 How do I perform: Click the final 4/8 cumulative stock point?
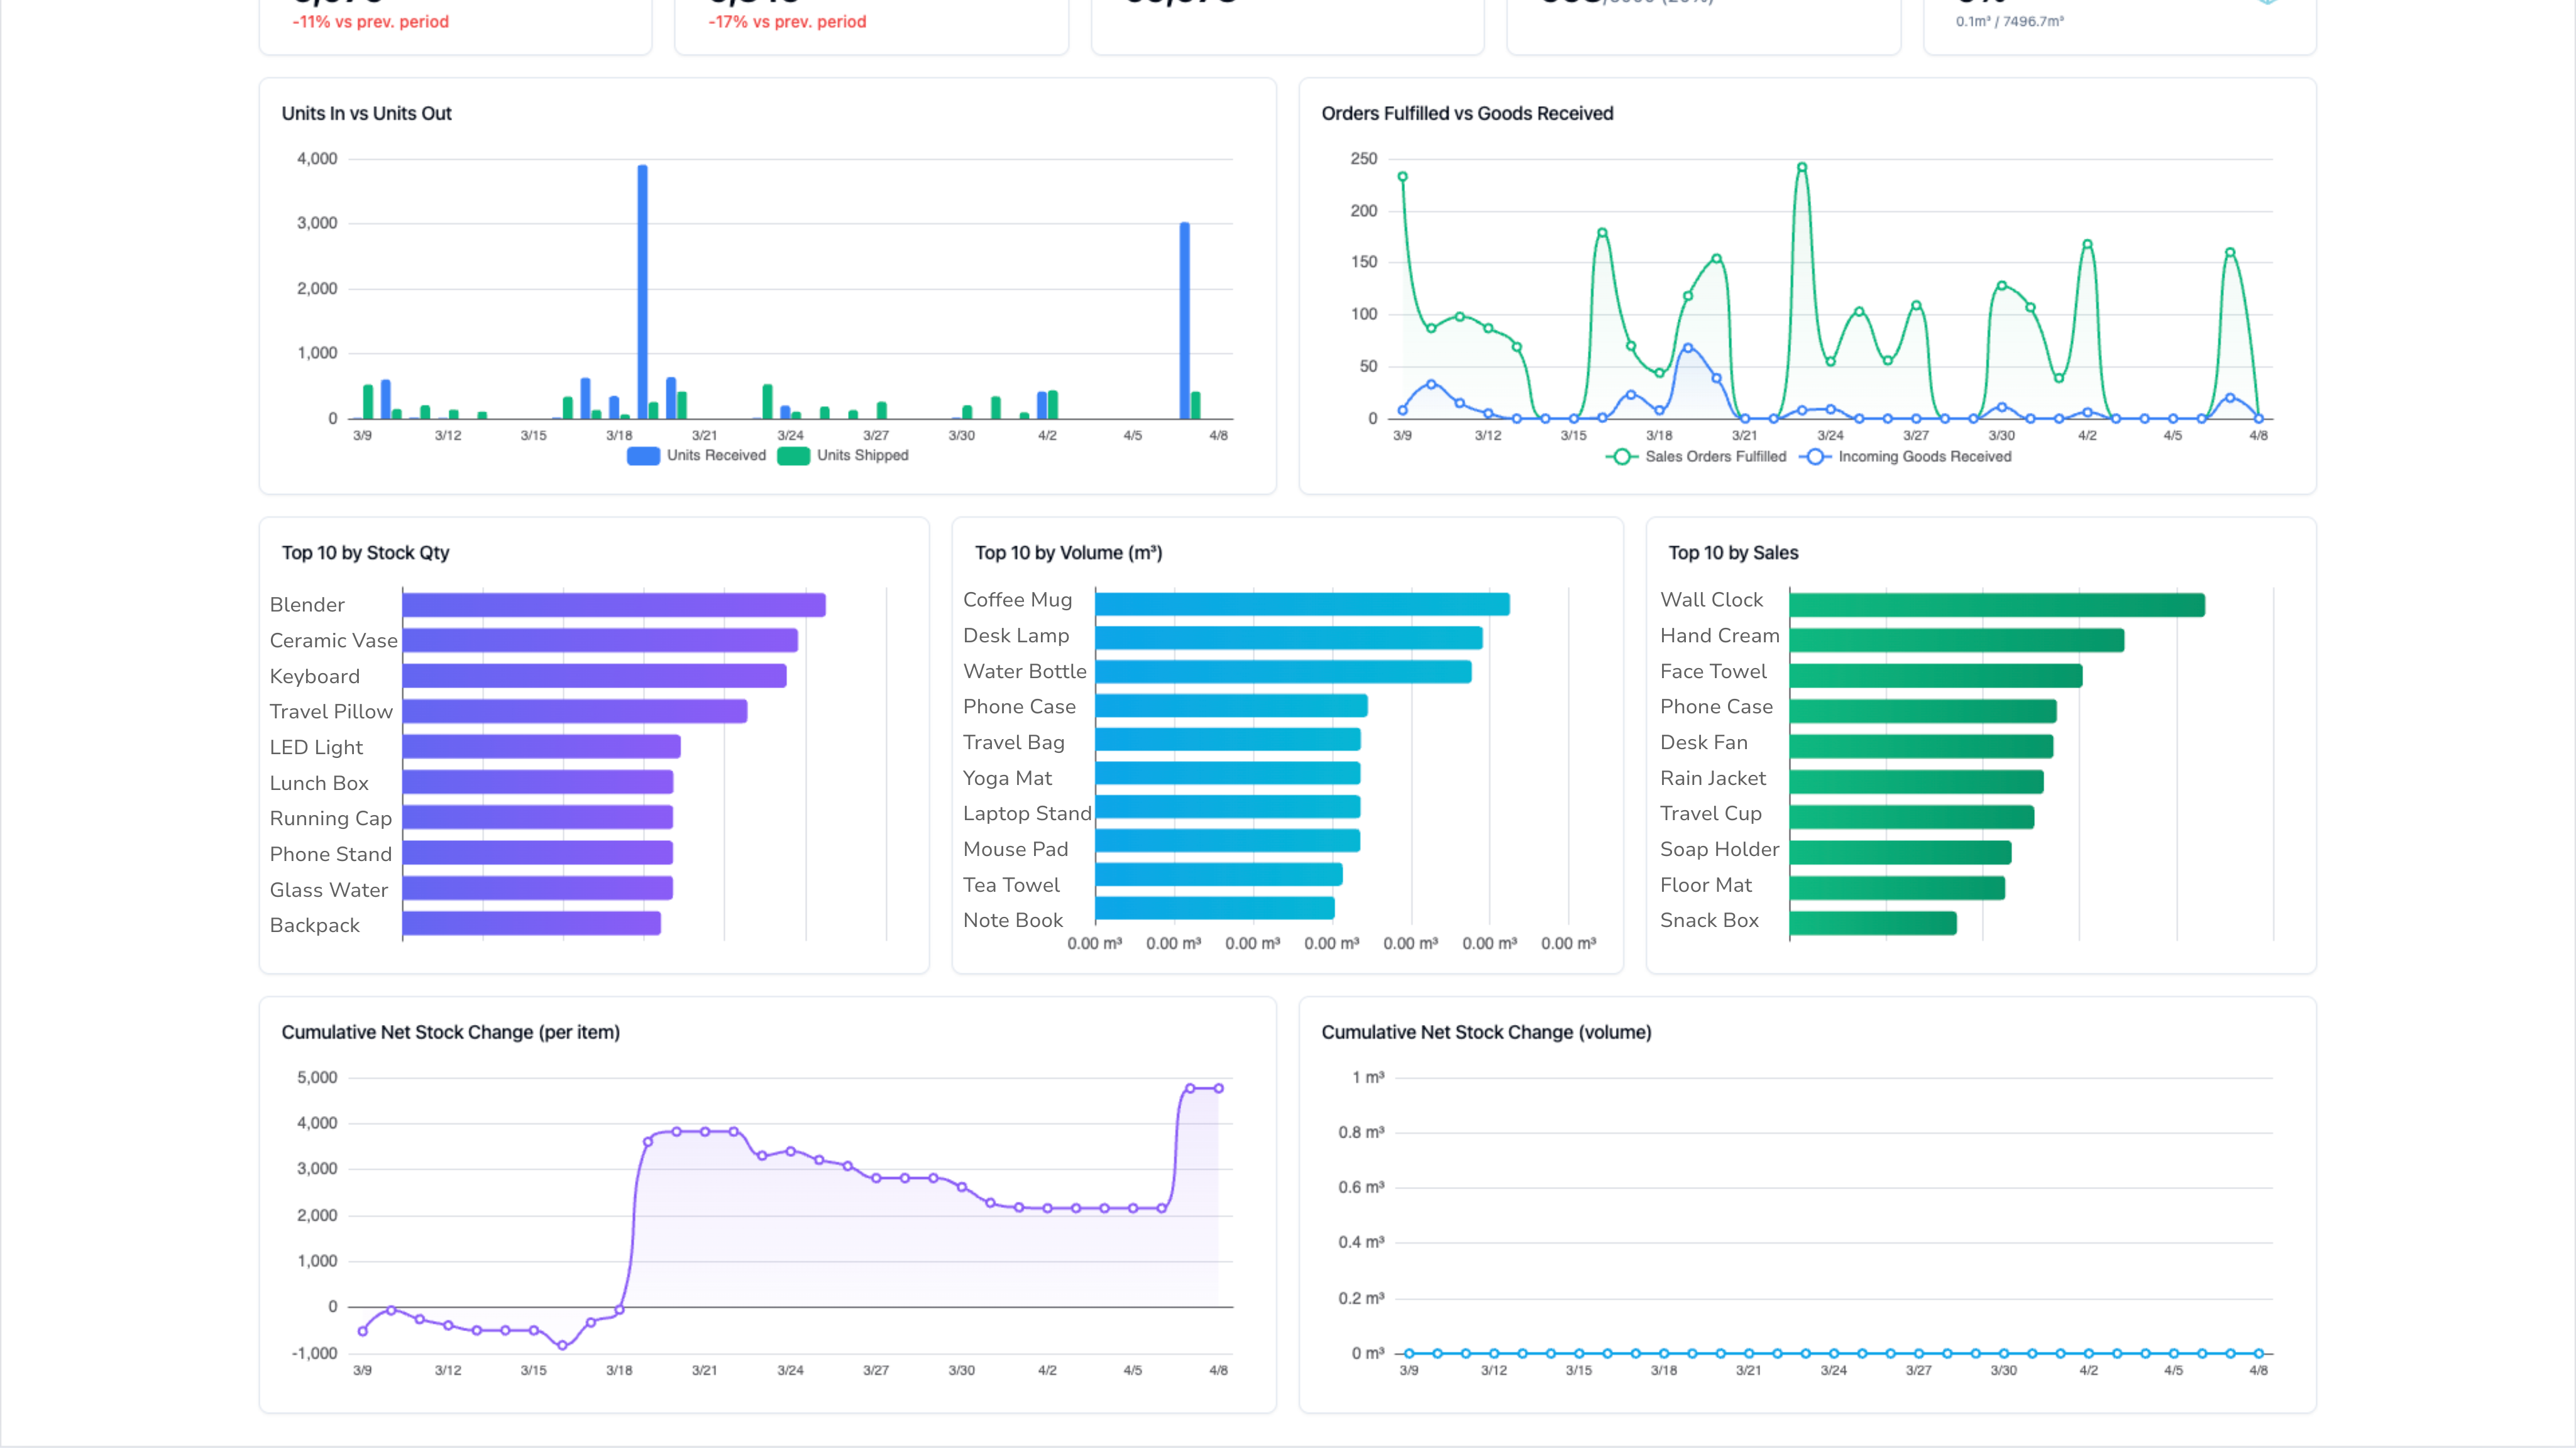(x=1218, y=1088)
